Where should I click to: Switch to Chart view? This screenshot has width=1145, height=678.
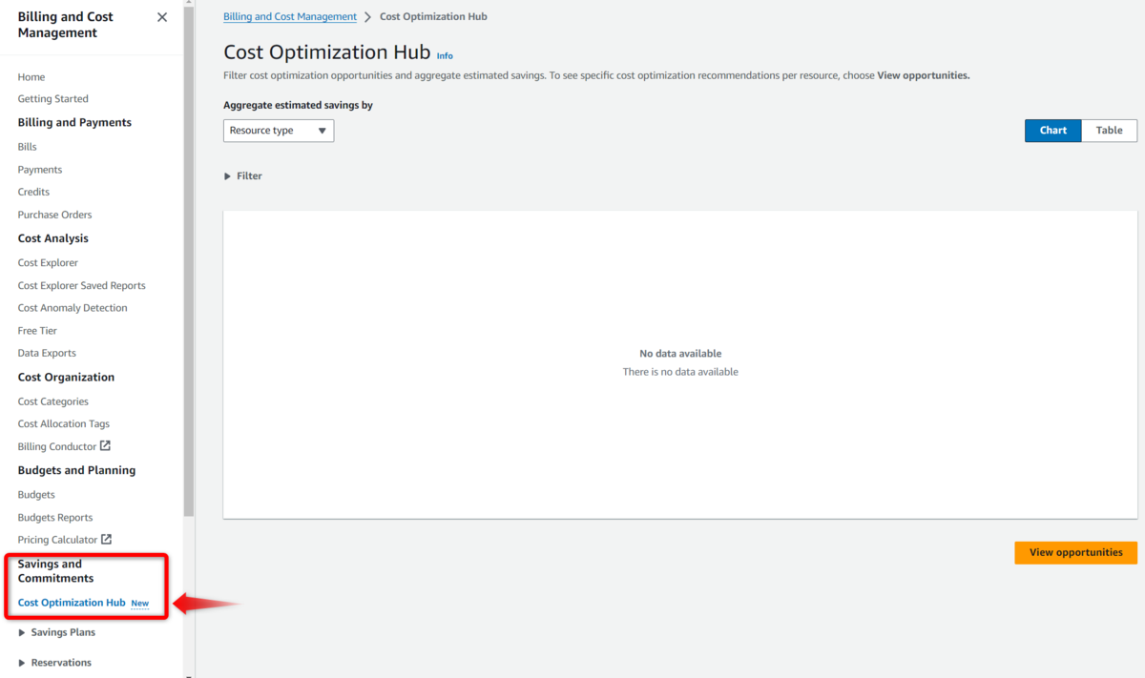pyautogui.click(x=1053, y=131)
